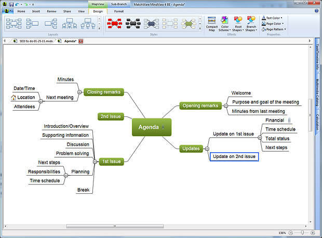Click the house icon beside Location
The width and height of the screenshot is (322, 238).
point(14,97)
